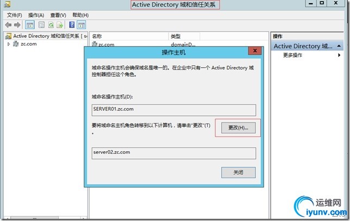Viewport: 350px width, 221px height.
Task: Click the 名称 column header
Action: (129, 36)
